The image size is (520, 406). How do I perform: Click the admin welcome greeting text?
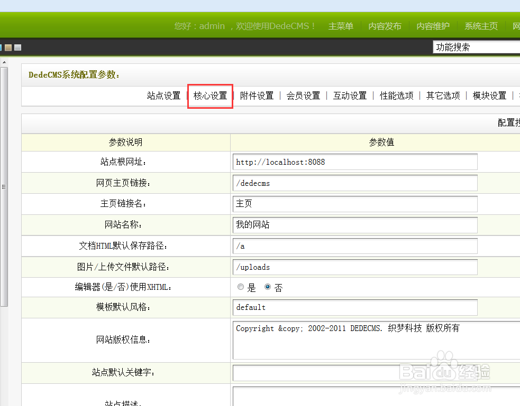click(x=245, y=26)
